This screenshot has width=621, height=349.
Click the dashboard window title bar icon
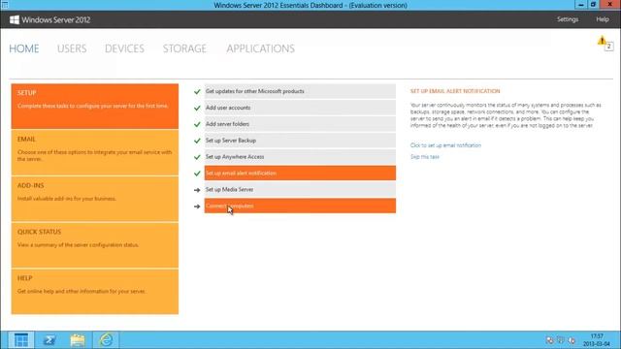(x=5, y=5)
